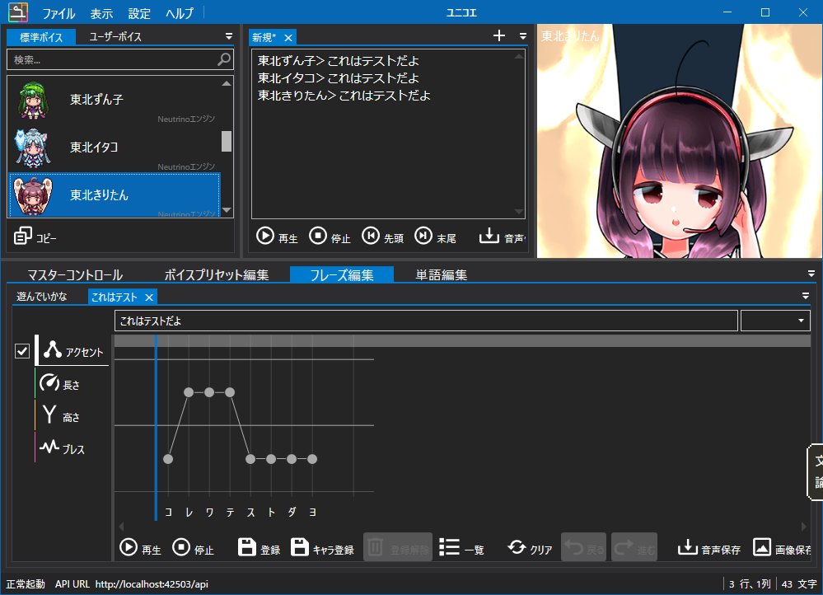
Task: Close the 新規* document tab
Action: coord(288,38)
